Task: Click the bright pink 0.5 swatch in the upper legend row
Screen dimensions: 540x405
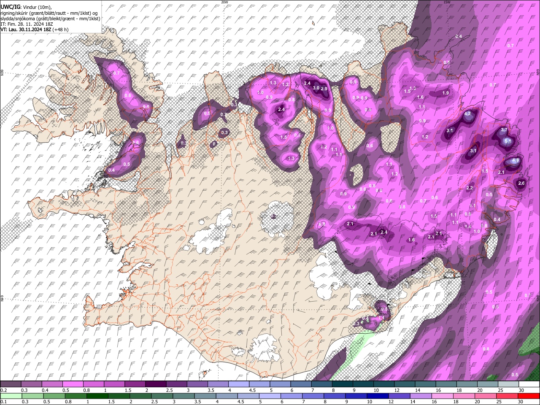Action: [x=73, y=384]
